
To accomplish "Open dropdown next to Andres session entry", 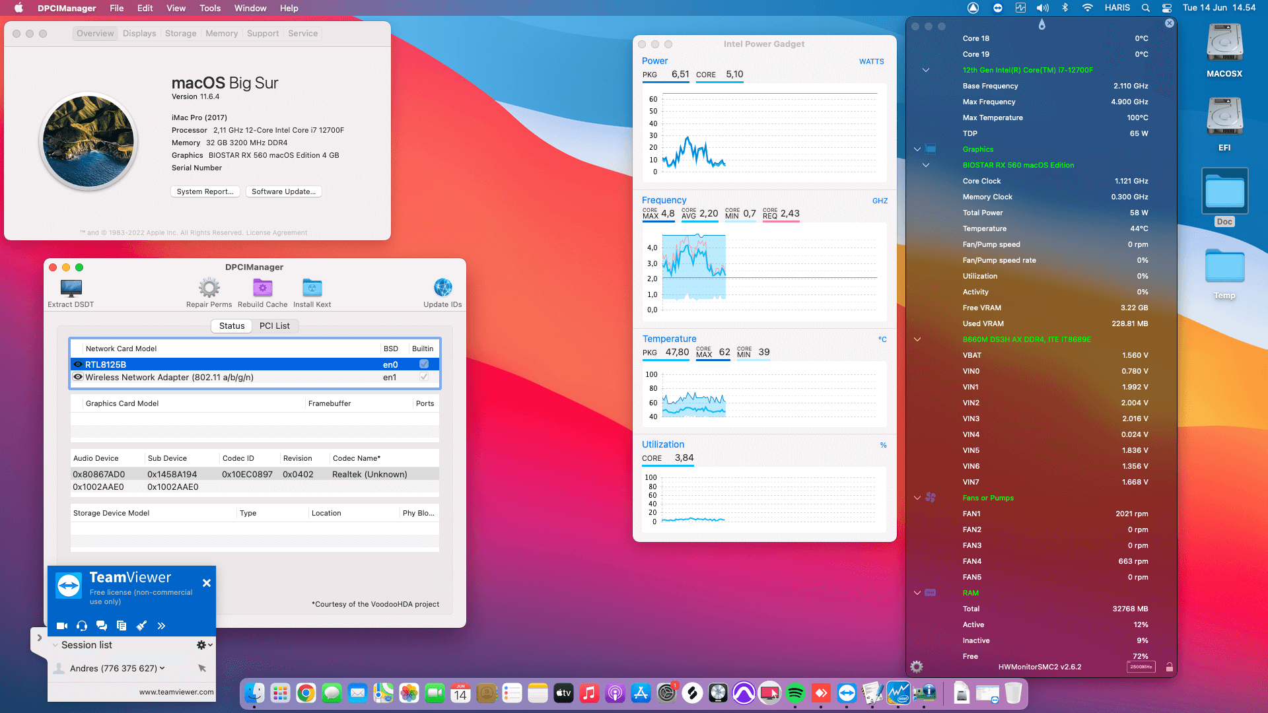I will [162, 668].
